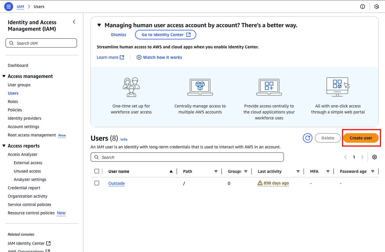
Task: Open the hamburger navigation menu
Action: coord(8,7)
